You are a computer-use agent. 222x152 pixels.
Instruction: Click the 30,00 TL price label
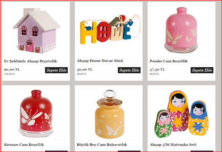(85, 70)
